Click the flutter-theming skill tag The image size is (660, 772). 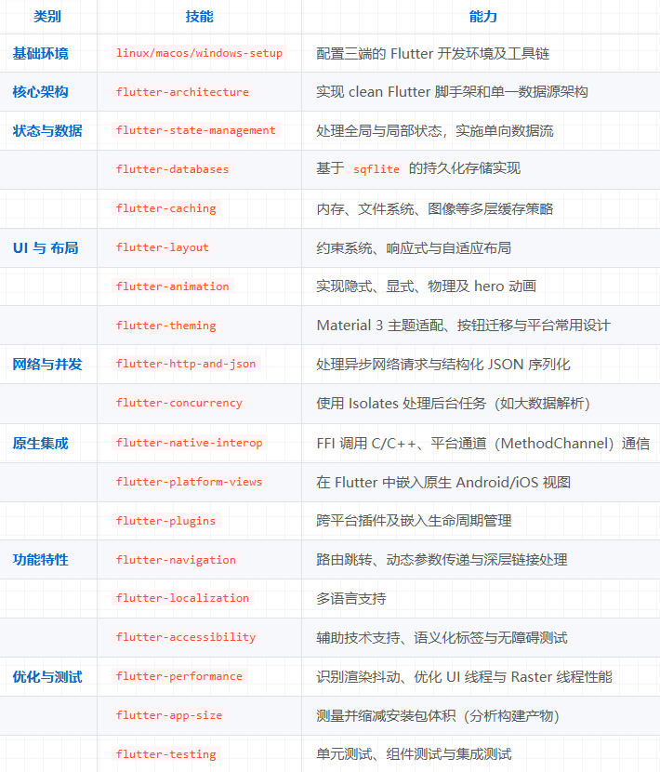tap(165, 326)
